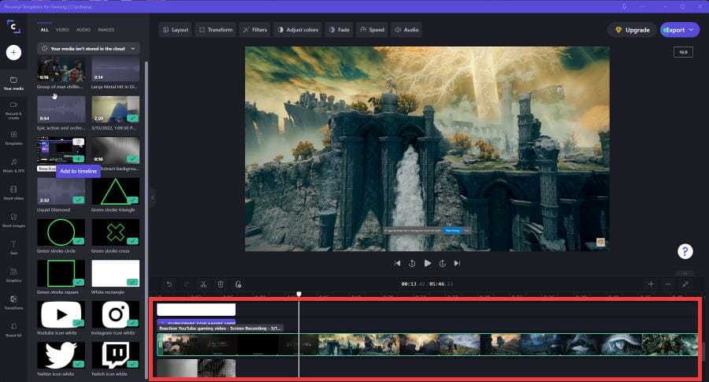The height and width of the screenshot is (382, 709).
Task: Select the Reaction YouTube gaming video clip
Action: point(428,344)
